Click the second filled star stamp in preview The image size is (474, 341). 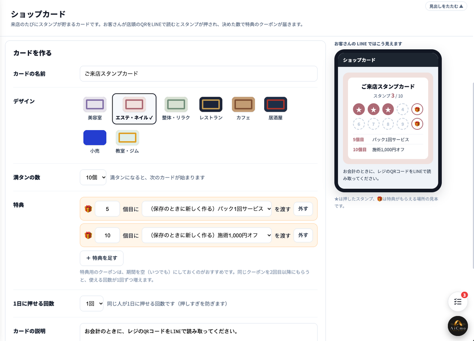point(373,110)
